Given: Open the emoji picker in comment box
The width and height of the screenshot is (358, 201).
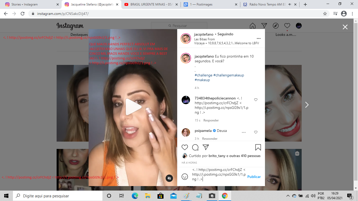Looking at the screenshot, I should point(185,177).
